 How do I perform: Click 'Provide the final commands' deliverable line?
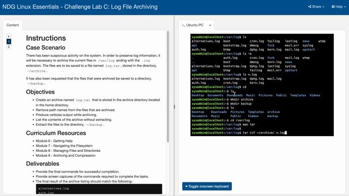pos(77,172)
